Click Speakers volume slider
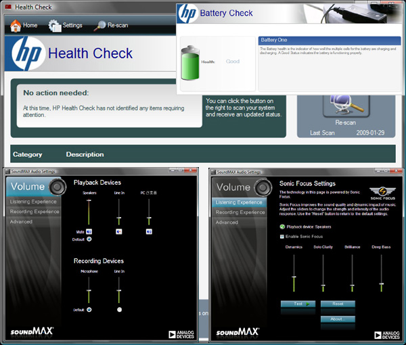 pyautogui.click(x=89, y=212)
